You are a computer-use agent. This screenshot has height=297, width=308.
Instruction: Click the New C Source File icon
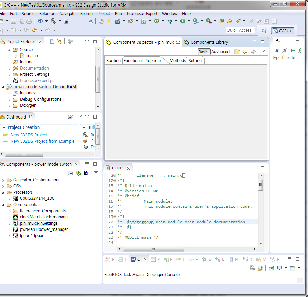tap(144, 21)
